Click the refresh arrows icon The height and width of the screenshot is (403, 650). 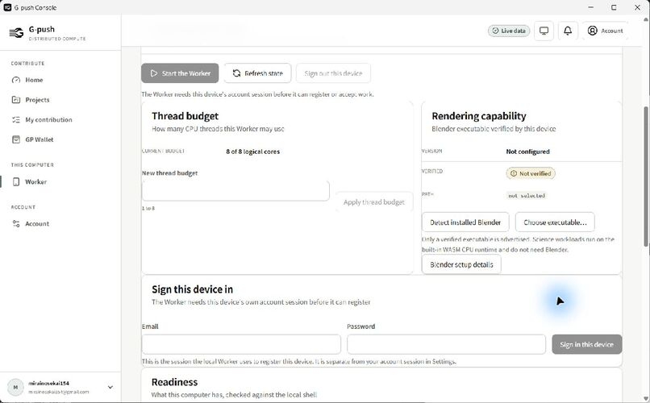pos(236,73)
